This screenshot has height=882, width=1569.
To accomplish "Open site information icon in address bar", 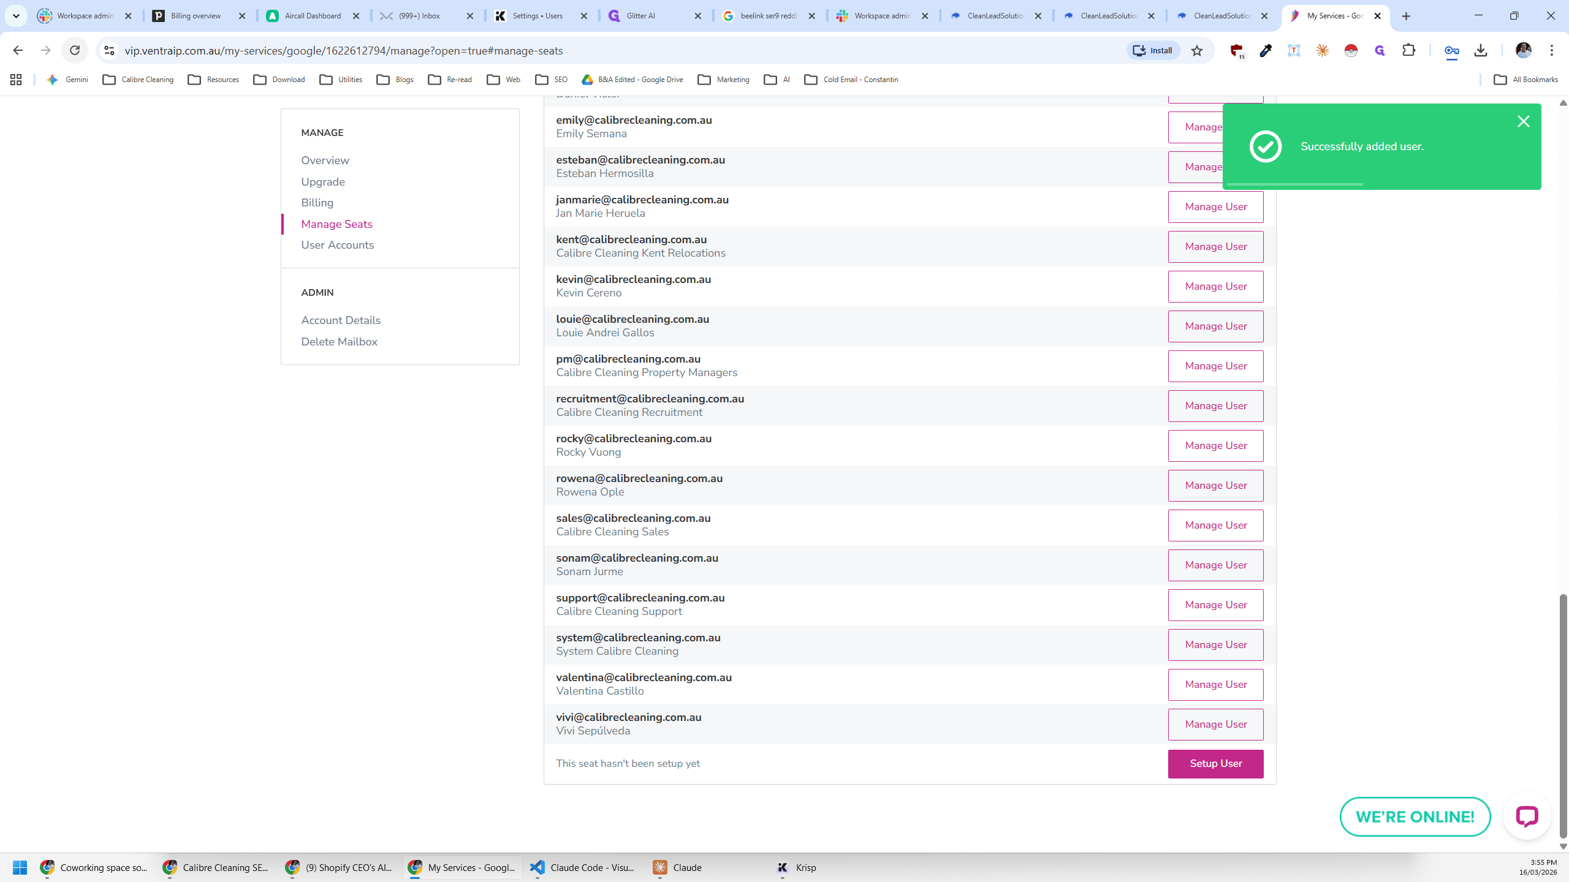I will 109,50.
